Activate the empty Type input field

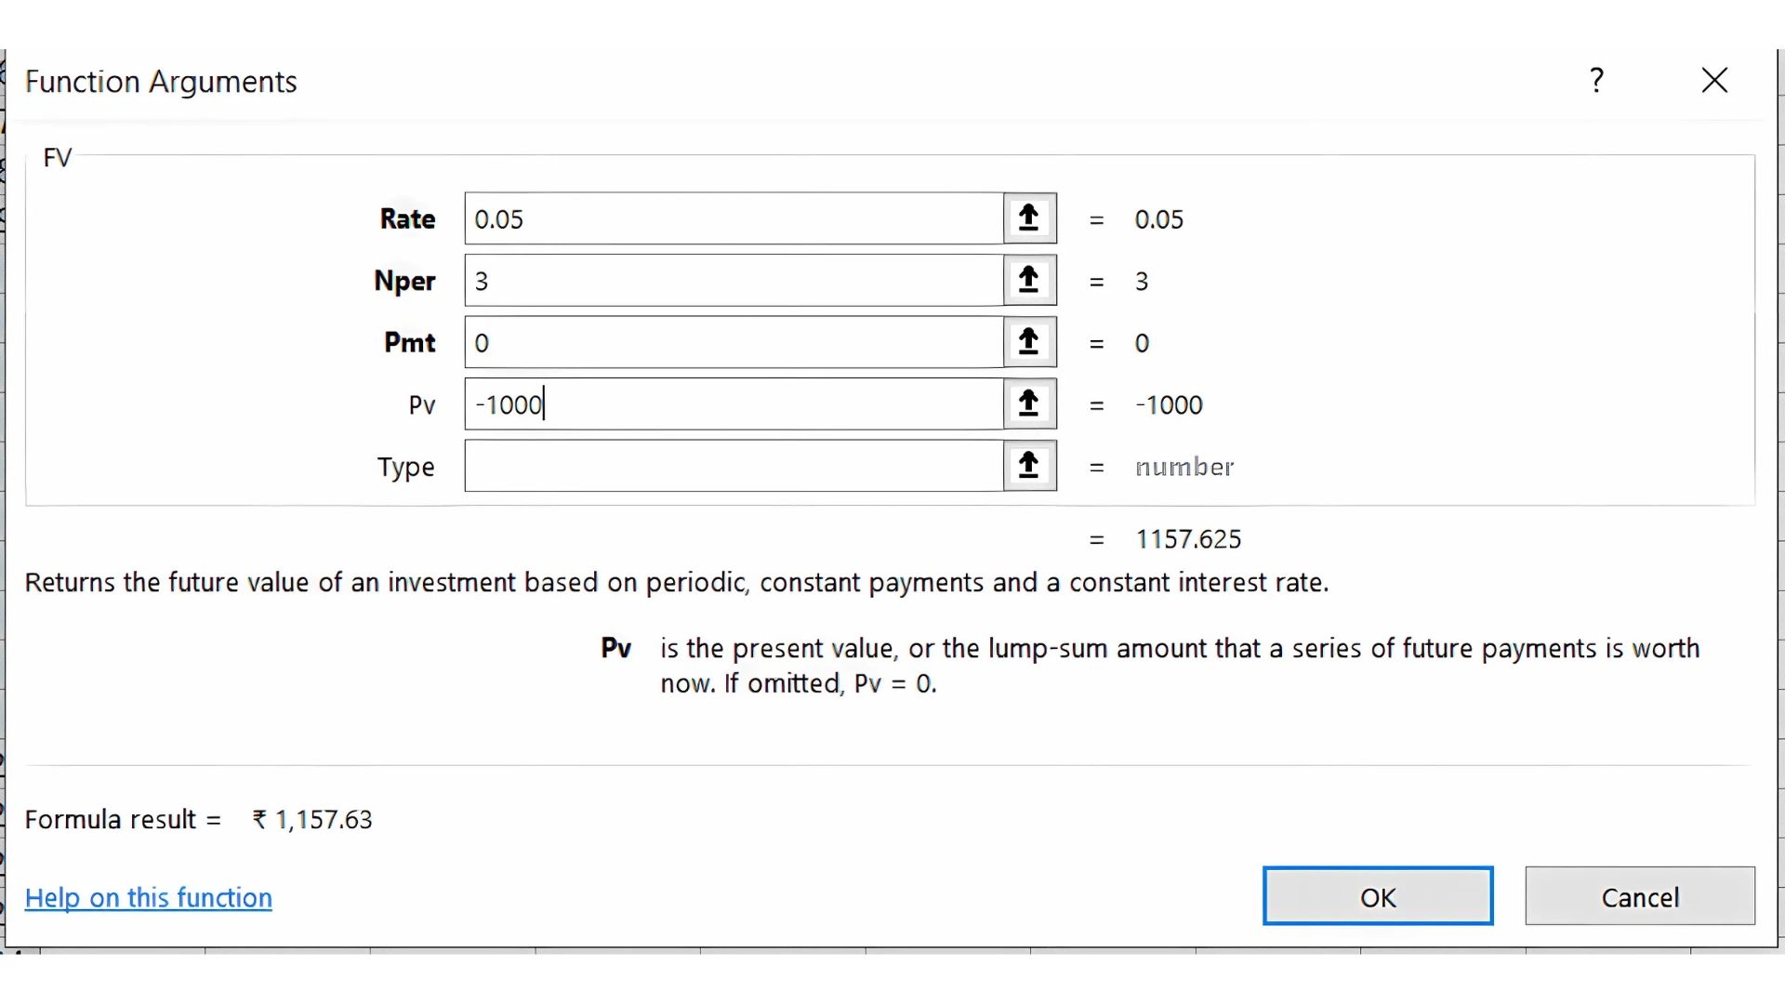pos(734,466)
